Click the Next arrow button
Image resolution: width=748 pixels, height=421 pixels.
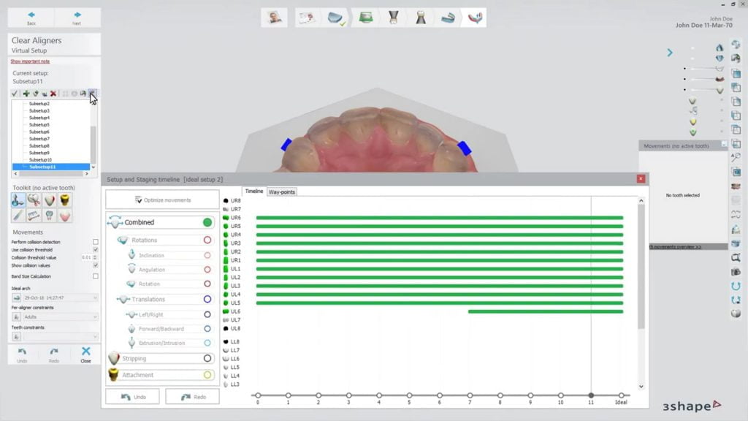77,18
